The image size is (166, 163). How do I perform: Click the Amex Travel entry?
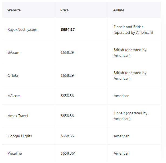tap(18, 116)
